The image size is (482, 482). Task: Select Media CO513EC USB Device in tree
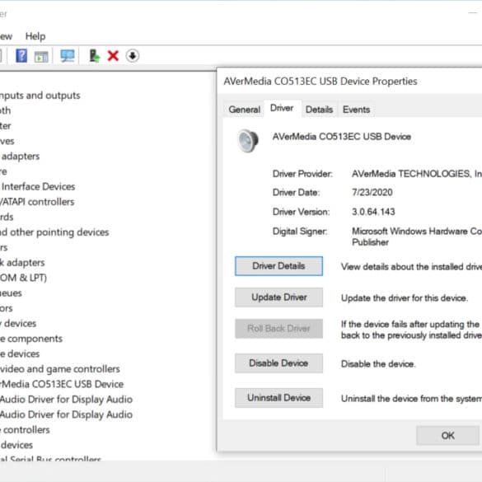pos(62,384)
